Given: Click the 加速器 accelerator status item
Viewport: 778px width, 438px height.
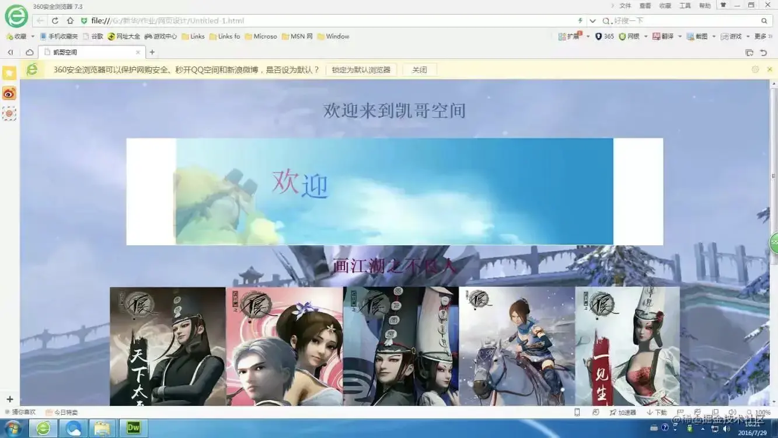Looking at the screenshot, I should [x=623, y=412].
